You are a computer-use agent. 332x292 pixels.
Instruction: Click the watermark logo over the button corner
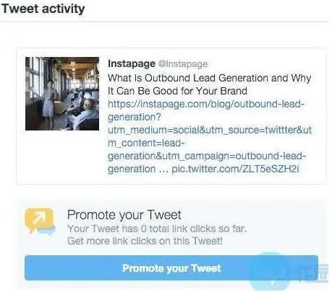[288, 272]
